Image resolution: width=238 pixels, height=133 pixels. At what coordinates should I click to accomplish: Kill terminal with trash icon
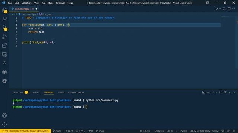(x=225, y=92)
